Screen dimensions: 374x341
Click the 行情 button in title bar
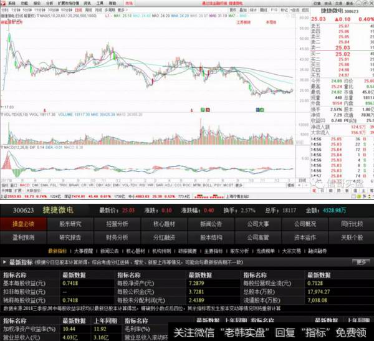tap(317, 3)
